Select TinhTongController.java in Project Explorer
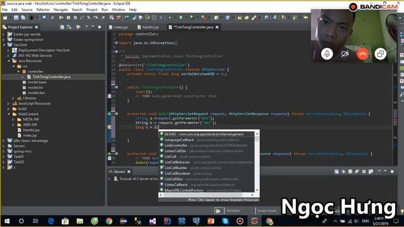Viewport: 404px width, 227px height. [52, 77]
